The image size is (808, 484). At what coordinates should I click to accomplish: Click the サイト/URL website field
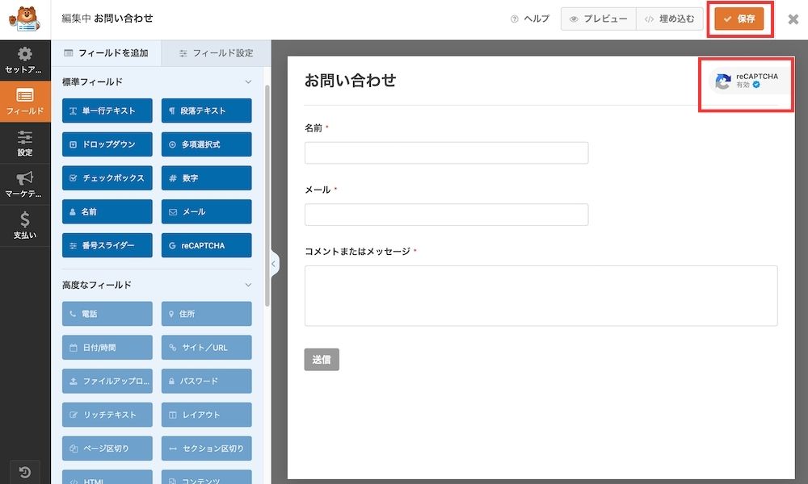click(206, 348)
